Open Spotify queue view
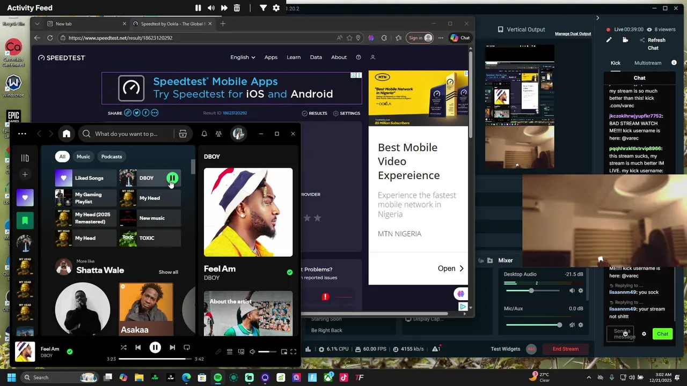This screenshot has height=386, width=687. (x=230, y=352)
